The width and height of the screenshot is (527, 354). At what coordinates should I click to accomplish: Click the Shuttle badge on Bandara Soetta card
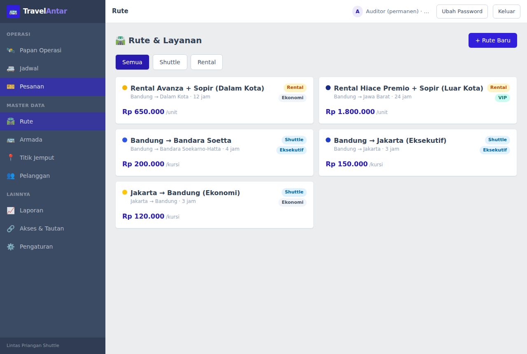point(294,140)
